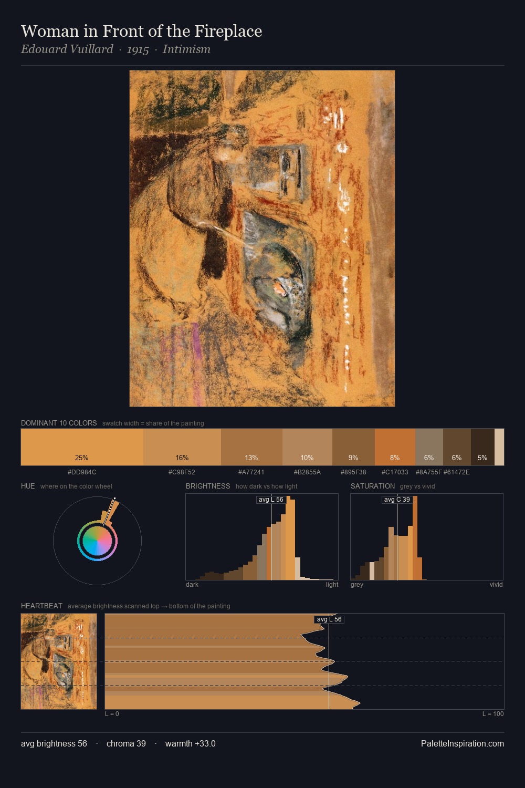The height and width of the screenshot is (788, 525).
Task: Click the 'avg C 39' label in the saturation histogram
Action: click(x=397, y=500)
